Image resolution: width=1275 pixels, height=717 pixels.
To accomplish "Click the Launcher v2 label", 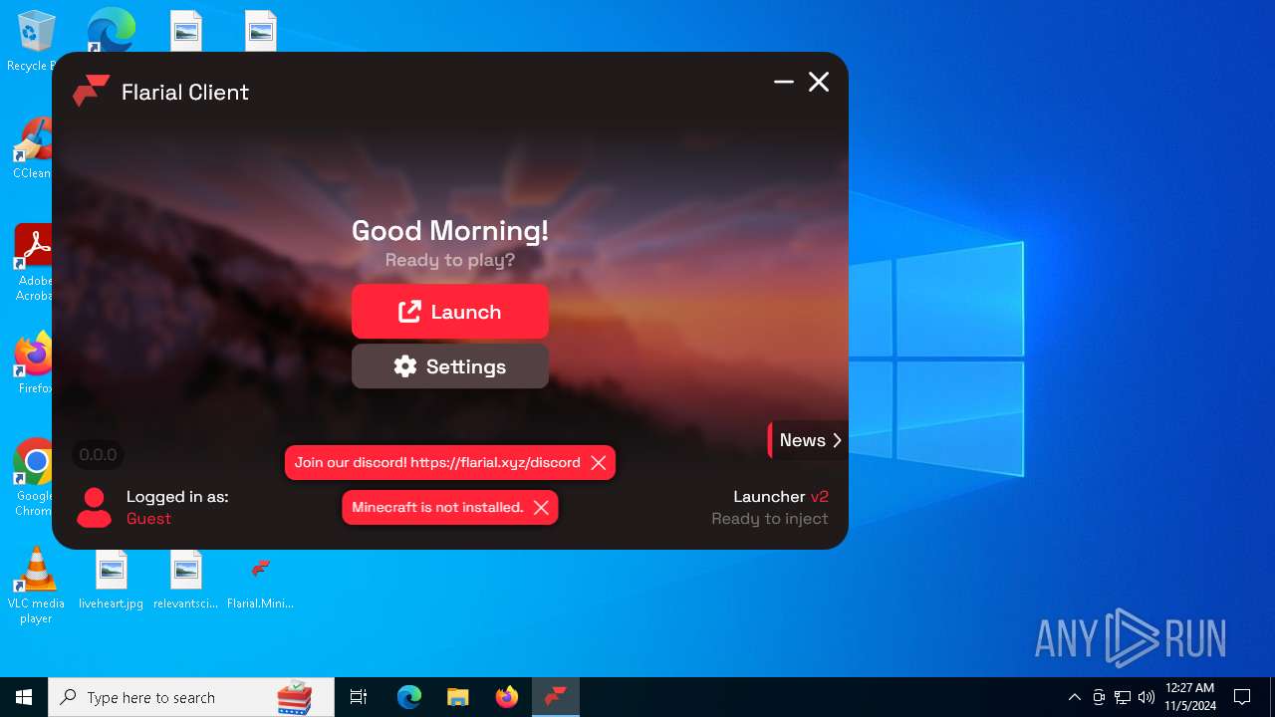I will [781, 496].
